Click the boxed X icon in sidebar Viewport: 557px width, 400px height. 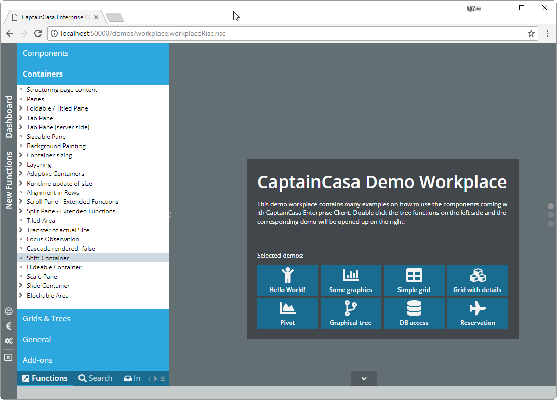8,357
